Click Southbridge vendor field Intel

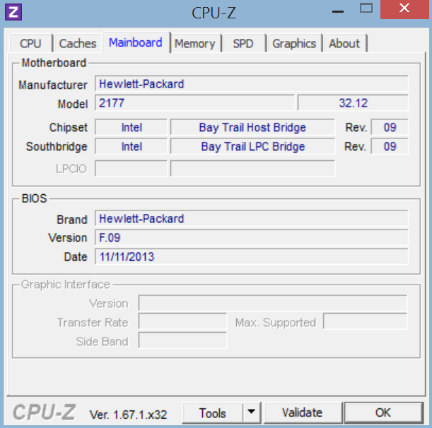131,146
